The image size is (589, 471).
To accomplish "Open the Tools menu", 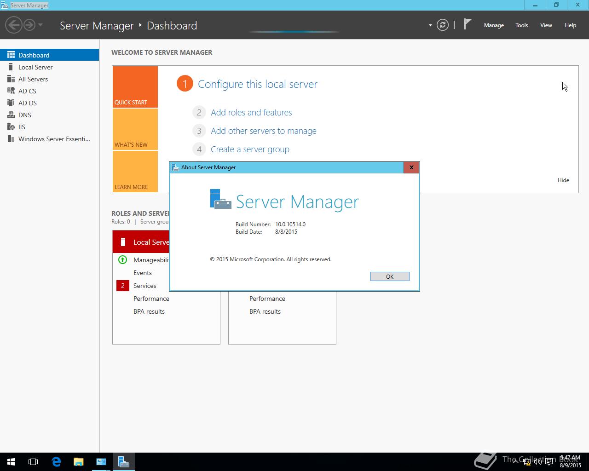I will pos(521,25).
